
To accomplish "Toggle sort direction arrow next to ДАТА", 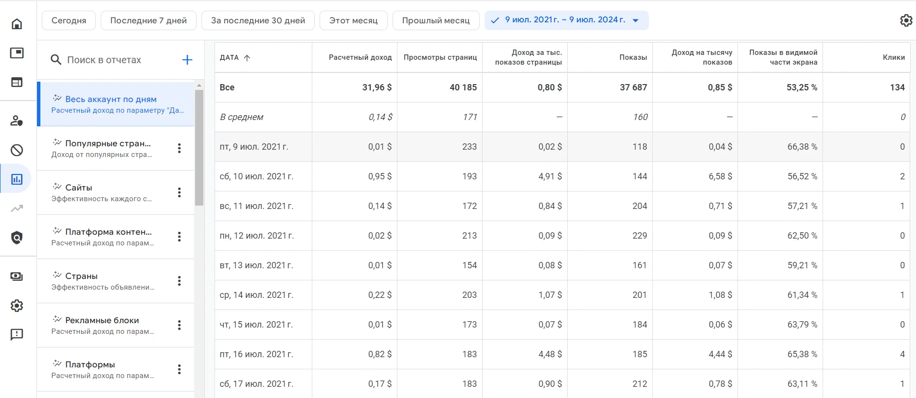I will 247,58.
